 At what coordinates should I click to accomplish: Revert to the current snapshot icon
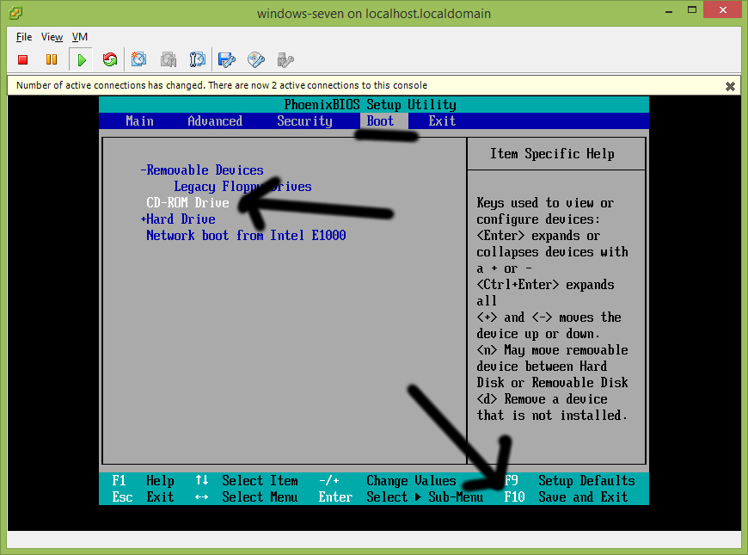[169, 59]
